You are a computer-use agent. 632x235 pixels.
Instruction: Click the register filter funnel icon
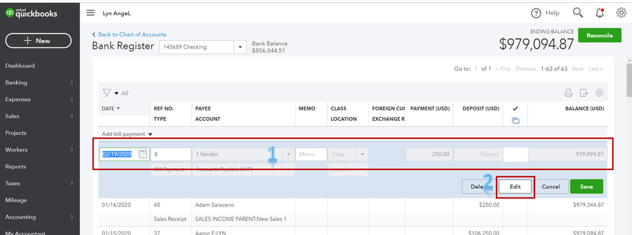pyautogui.click(x=106, y=93)
